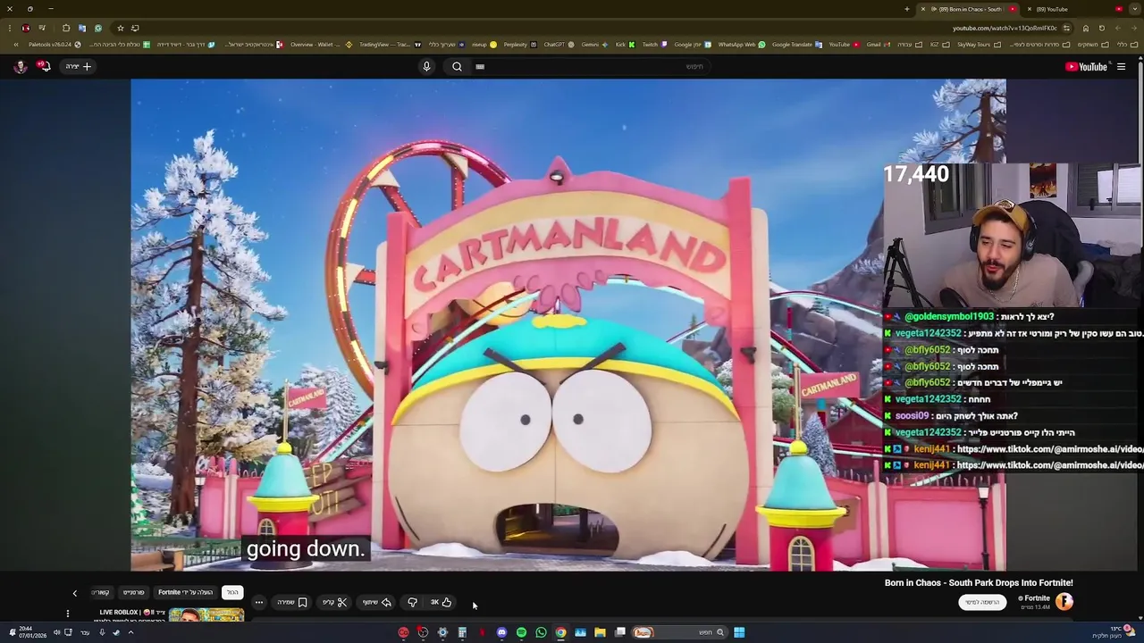Open the browser three-dot menu
Screen dimensions: 1144x643
[x=11, y=28]
